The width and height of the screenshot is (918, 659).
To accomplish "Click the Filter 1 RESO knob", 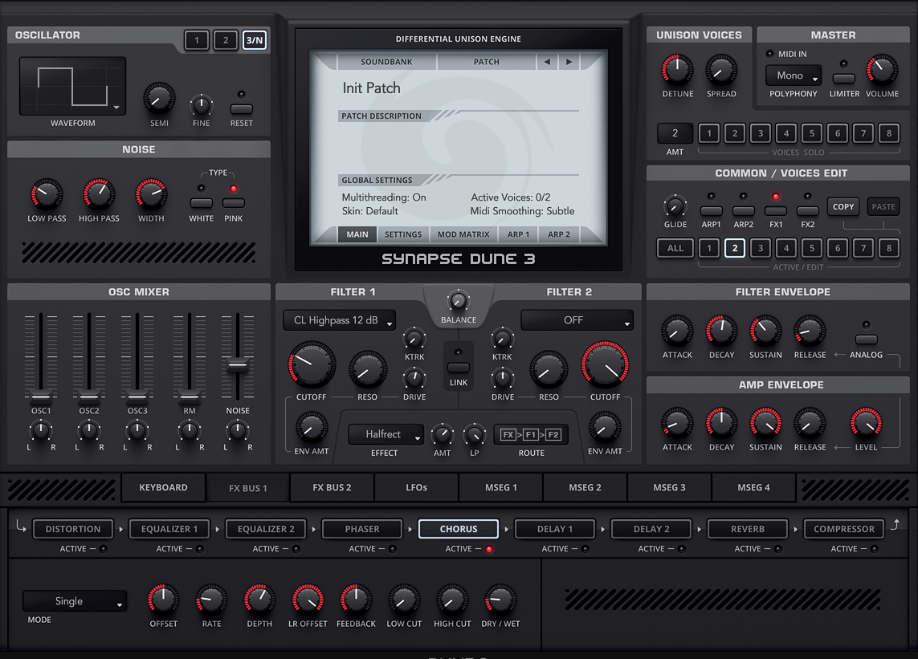I will pos(368,370).
